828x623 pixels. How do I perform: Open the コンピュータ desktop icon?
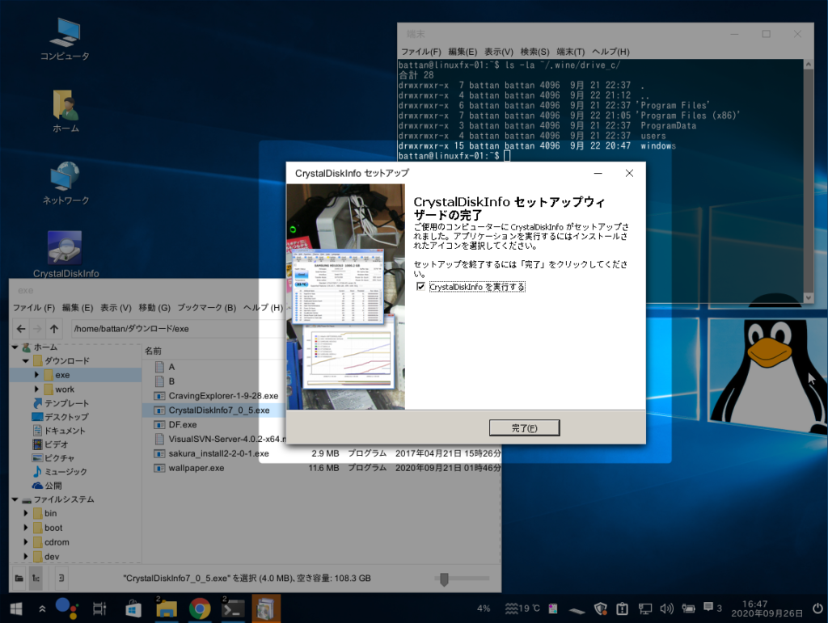65,39
